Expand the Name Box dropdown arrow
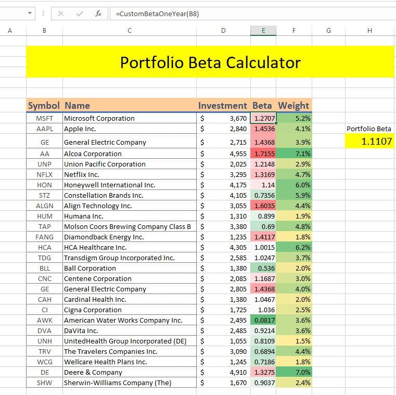The width and height of the screenshot is (396, 395). point(29,14)
